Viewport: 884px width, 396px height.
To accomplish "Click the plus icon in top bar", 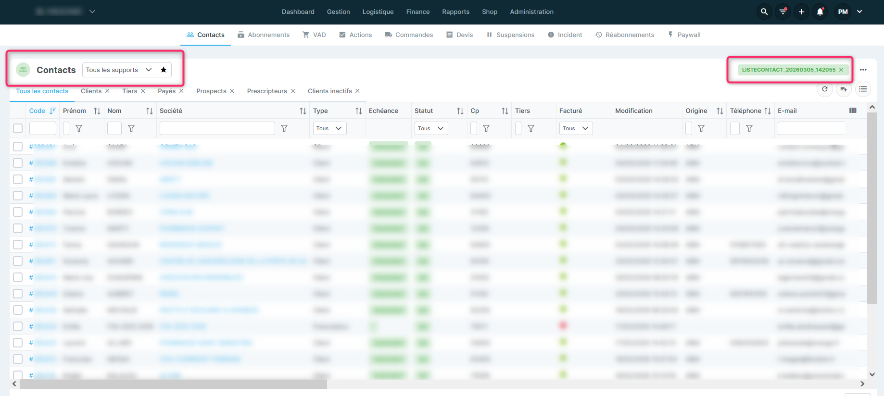I will [x=801, y=12].
